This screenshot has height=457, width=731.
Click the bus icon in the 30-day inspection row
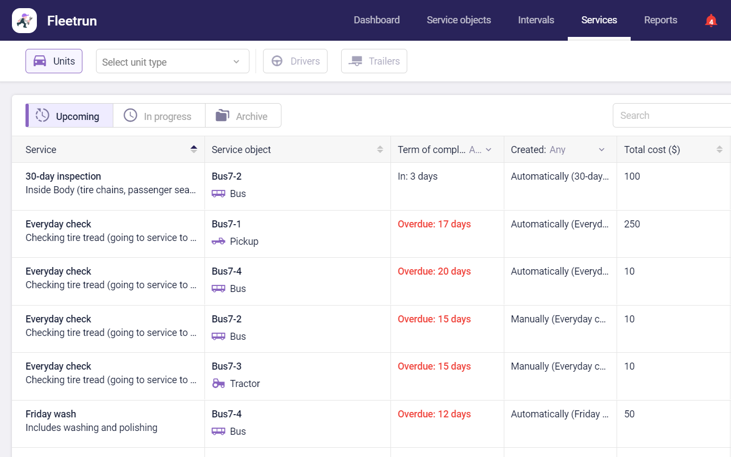click(x=219, y=194)
